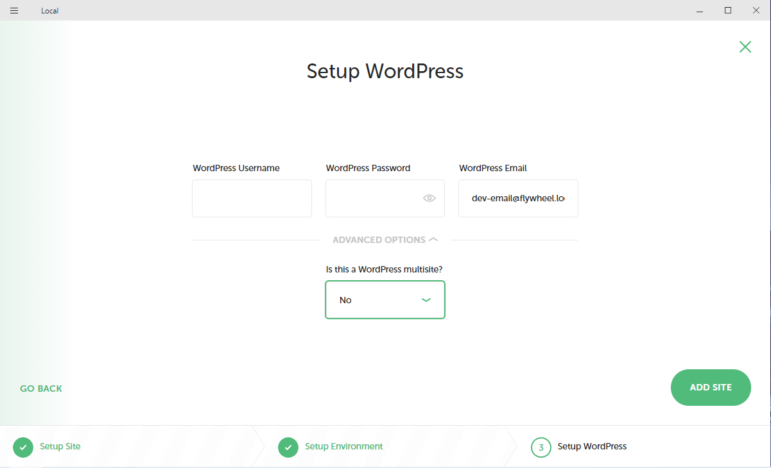The height and width of the screenshot is (468, 771).
Task: Go to the Setup Environment step label
Action: 344,446
